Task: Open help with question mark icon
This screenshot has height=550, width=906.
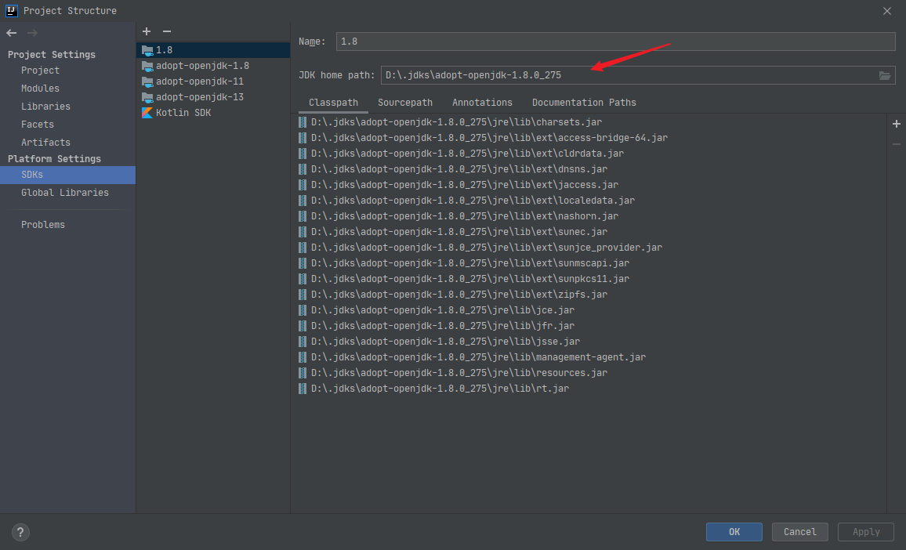Action: click(x=20, y=532)
